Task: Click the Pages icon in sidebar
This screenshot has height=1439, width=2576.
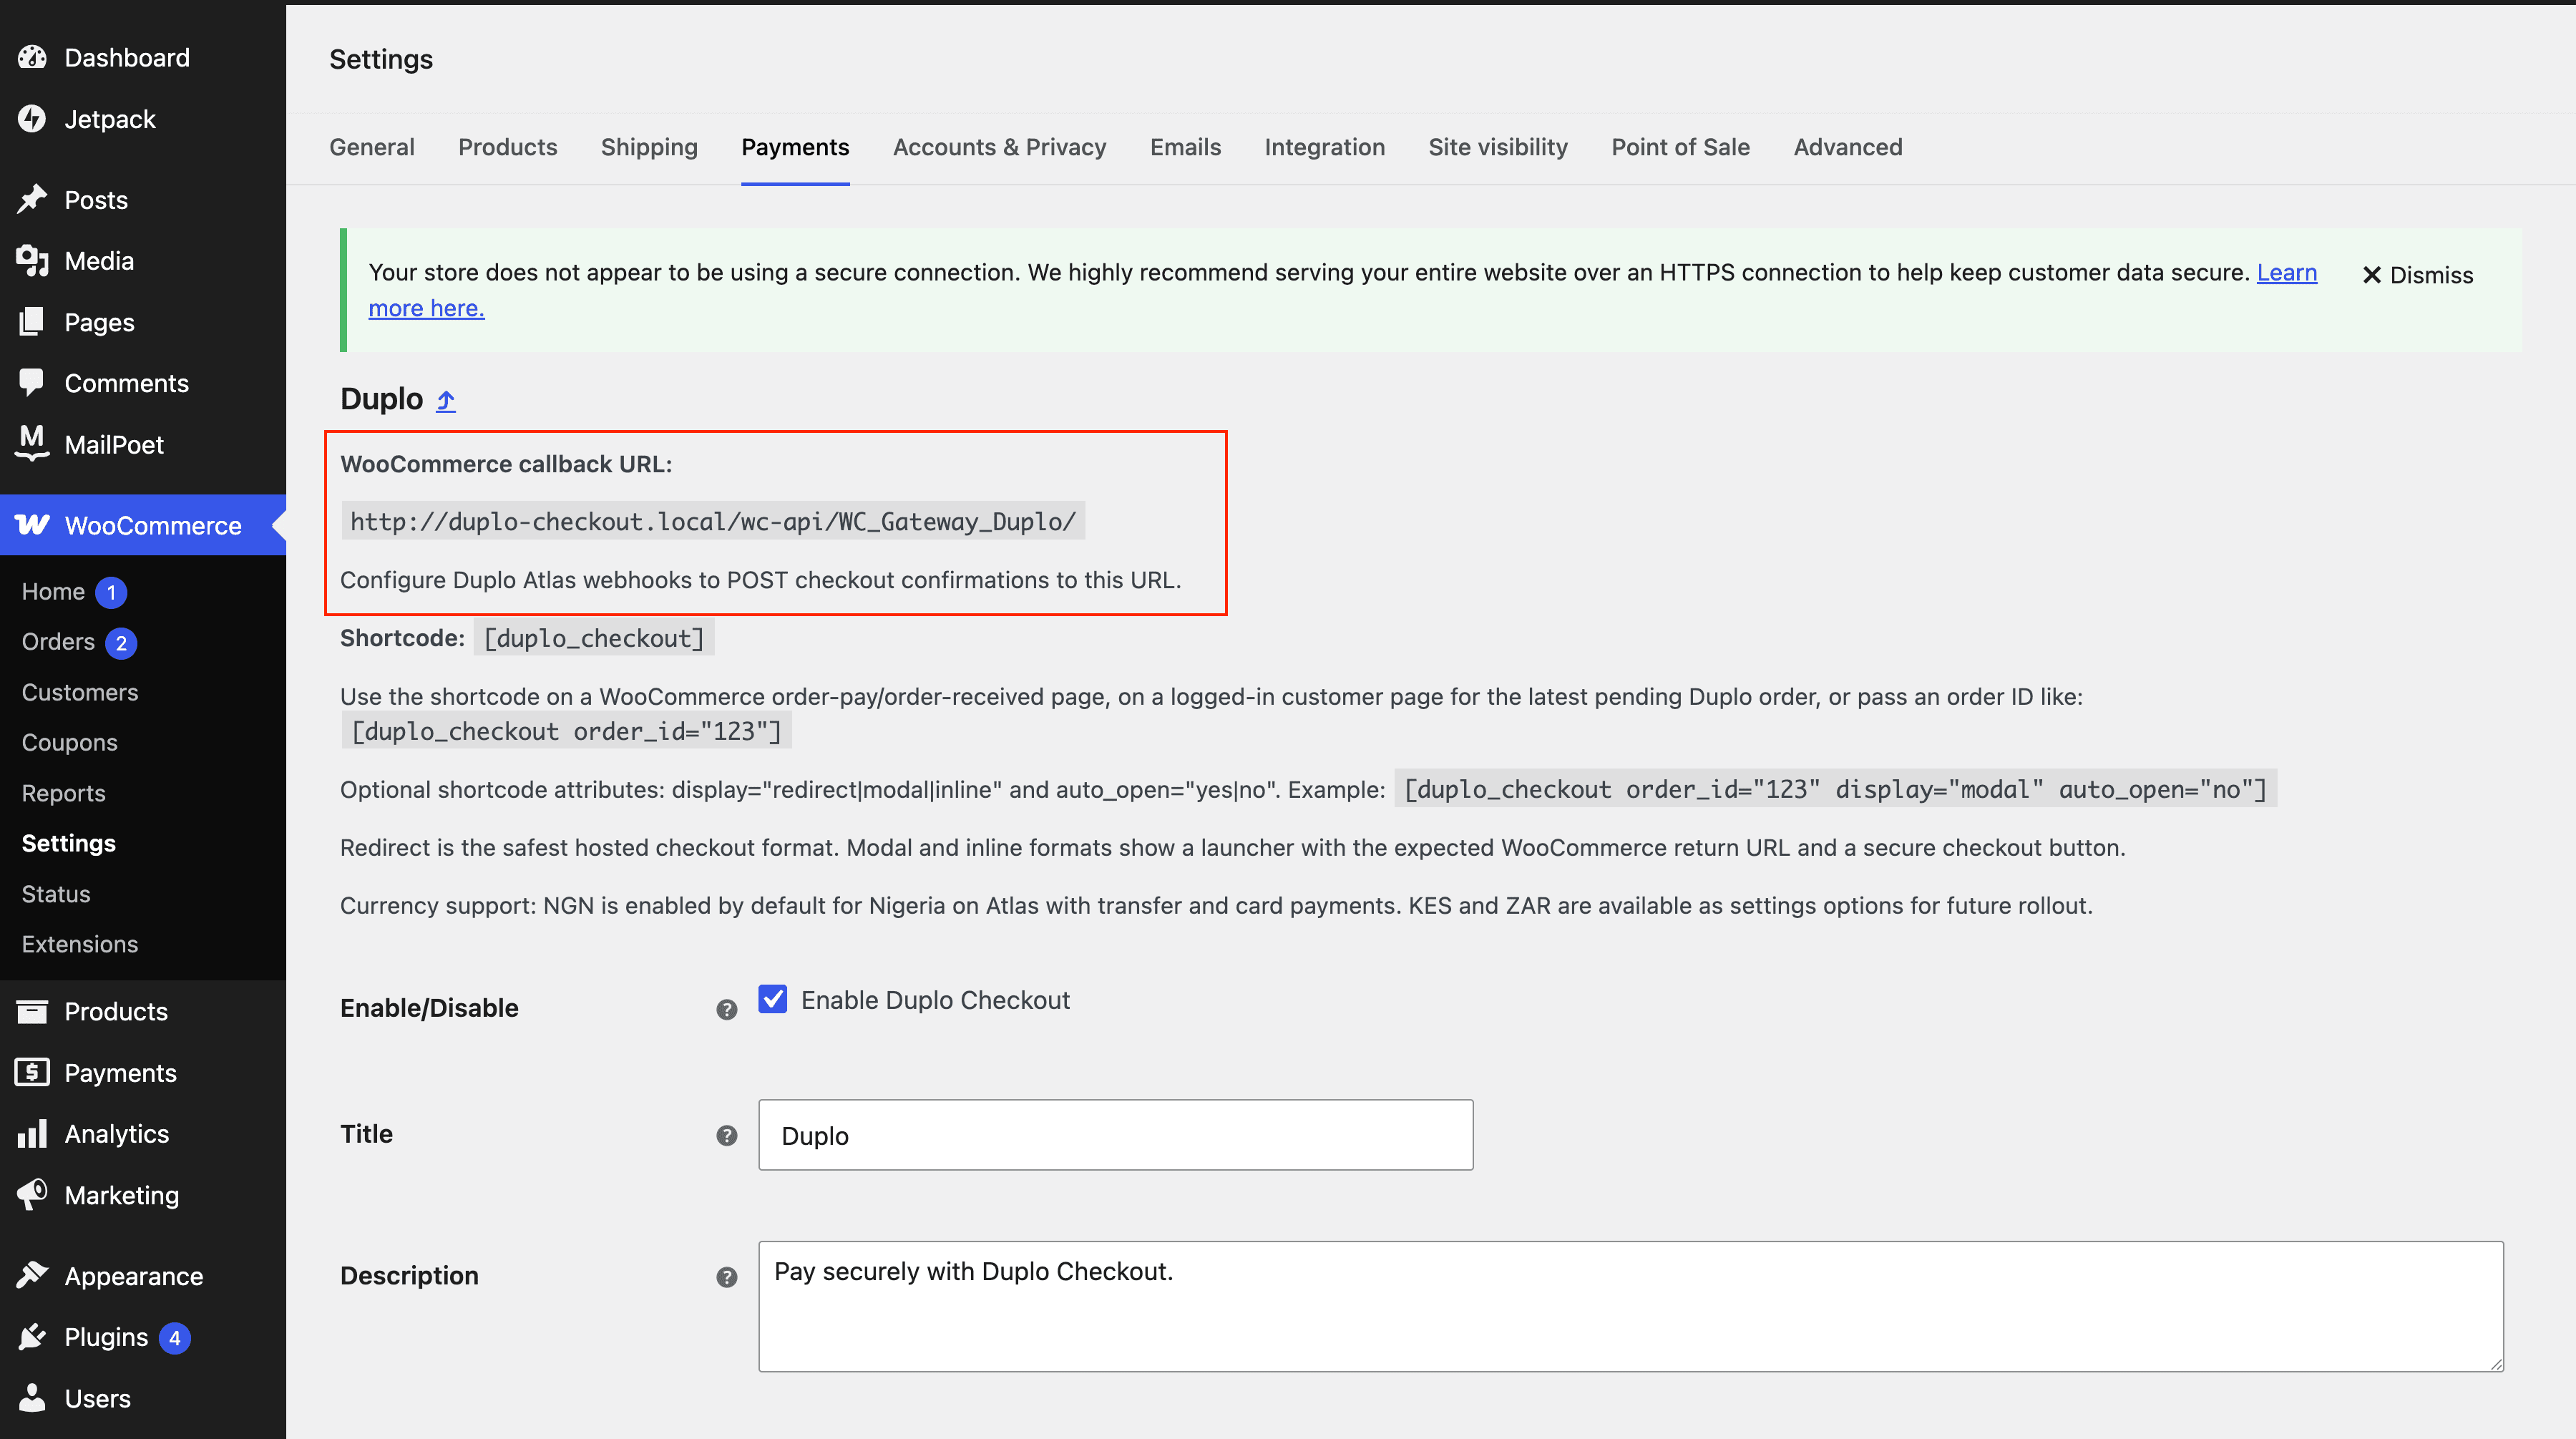Action: click(32, 321)
